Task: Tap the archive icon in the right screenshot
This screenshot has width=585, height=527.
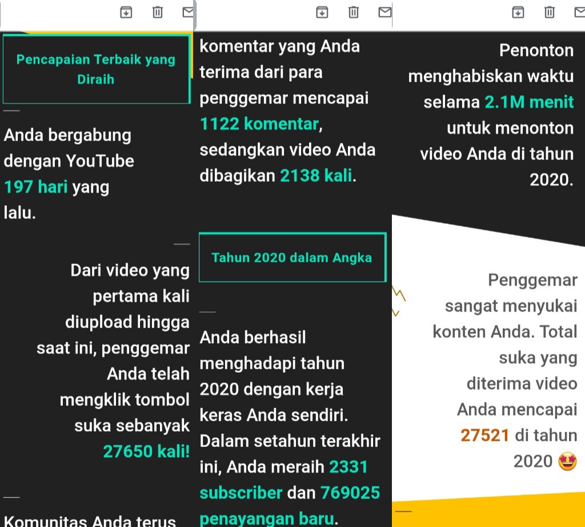Action: point(518,13)
